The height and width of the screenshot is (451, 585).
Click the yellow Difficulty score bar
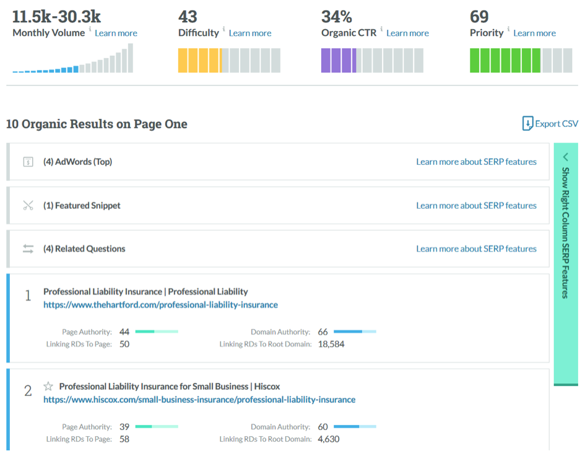click(x=199, y=61)
